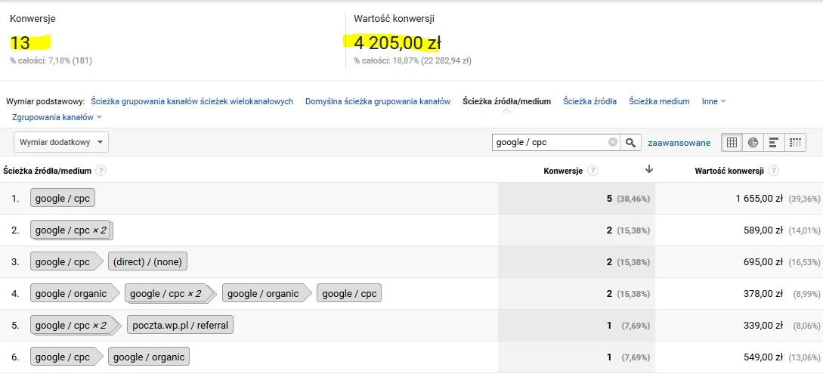Select Ścieżka grupowania kanałów ścieżek wielokanałowych dimension
This screenshot has width=823, height=374.
point(192,101)
